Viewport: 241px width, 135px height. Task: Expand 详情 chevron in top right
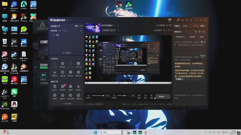click(202, 26)
